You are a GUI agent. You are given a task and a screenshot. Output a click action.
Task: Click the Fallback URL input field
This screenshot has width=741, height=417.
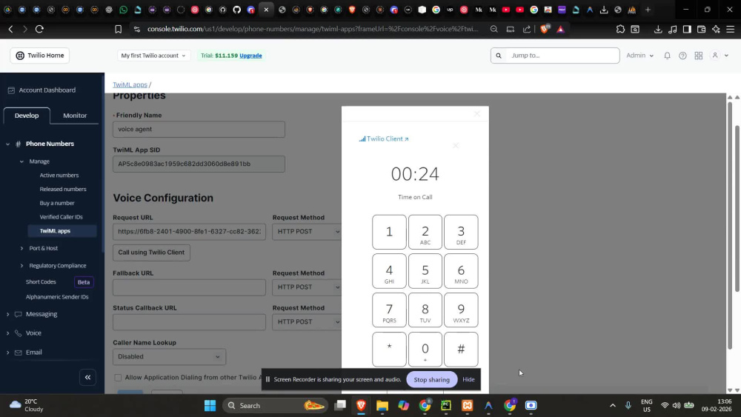pos(189,287)
